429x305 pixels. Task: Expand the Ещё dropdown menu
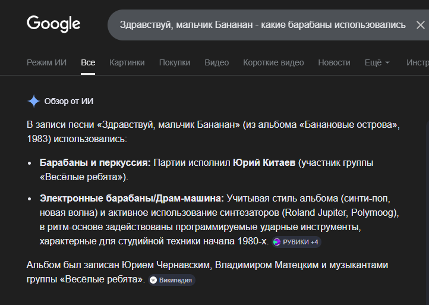[377, 62]
